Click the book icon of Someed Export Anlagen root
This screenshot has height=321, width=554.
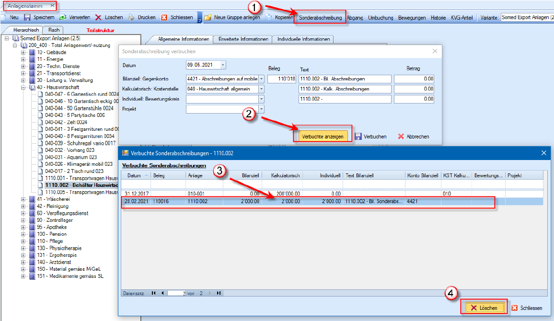(16, 38)
